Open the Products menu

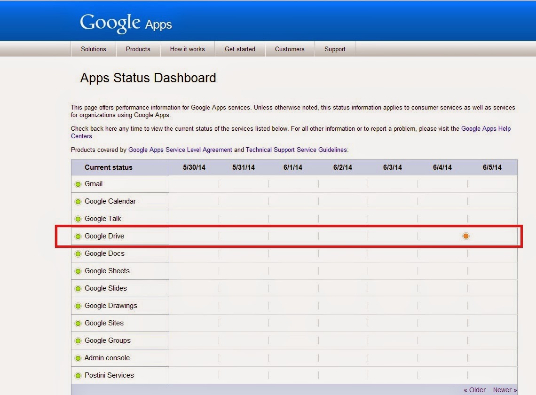pos(138,49)
